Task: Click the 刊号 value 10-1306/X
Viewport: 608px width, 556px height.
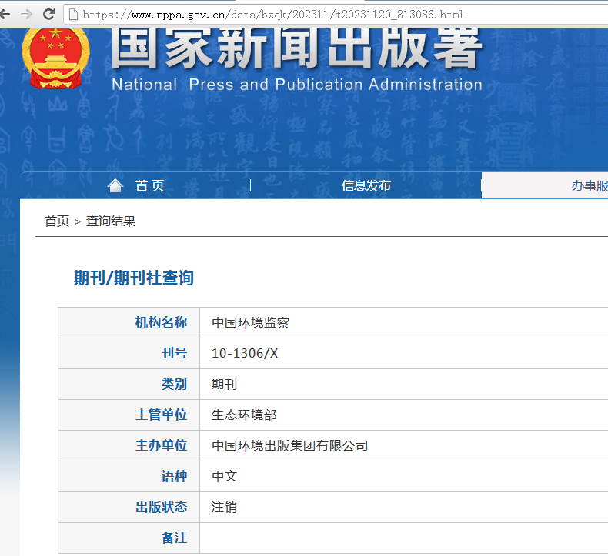Action: pyautogui.click(x=245, y=354)
